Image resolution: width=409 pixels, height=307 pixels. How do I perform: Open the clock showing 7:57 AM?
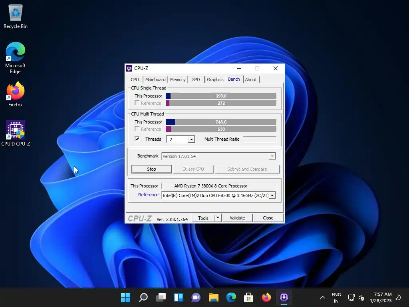pyautogui.click(x=381, y=297)
